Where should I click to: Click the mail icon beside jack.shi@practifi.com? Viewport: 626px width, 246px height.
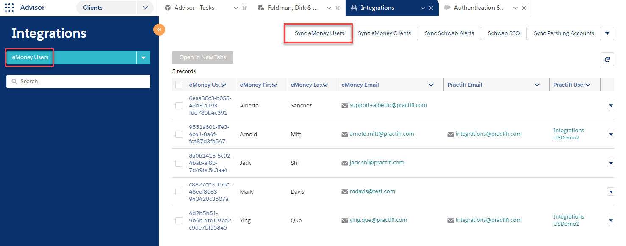coord(345,163)
